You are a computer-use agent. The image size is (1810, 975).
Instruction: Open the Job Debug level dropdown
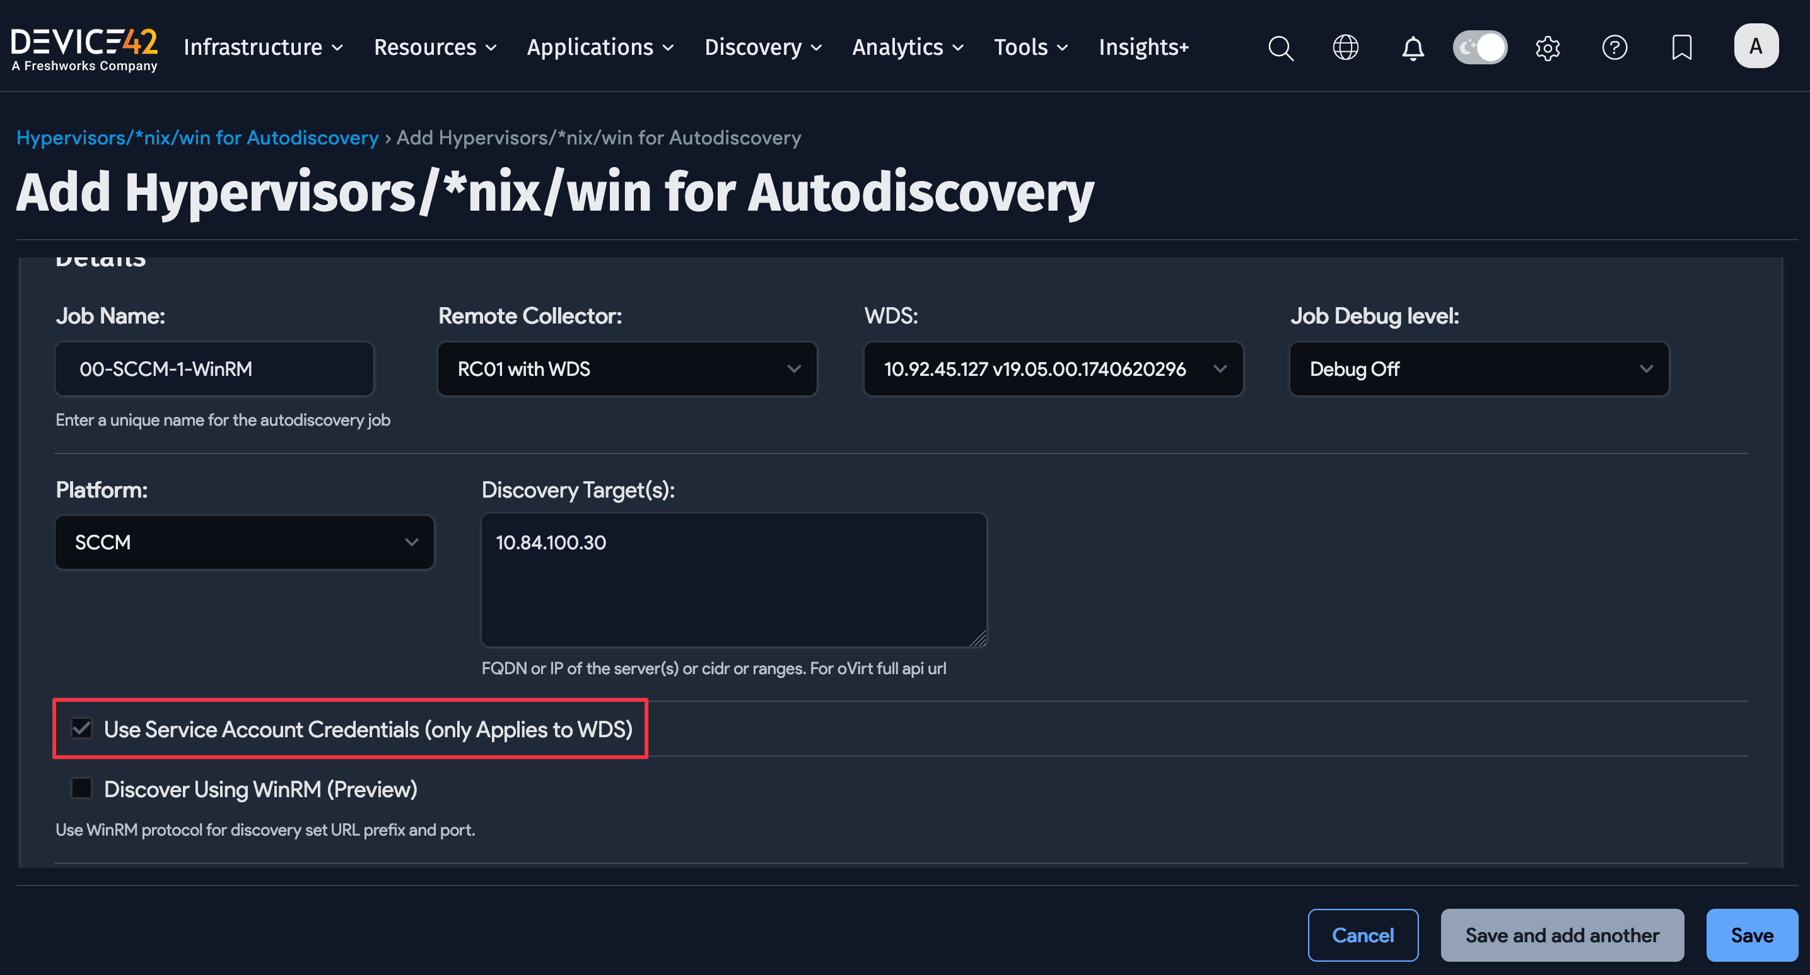pos(1478,369)
